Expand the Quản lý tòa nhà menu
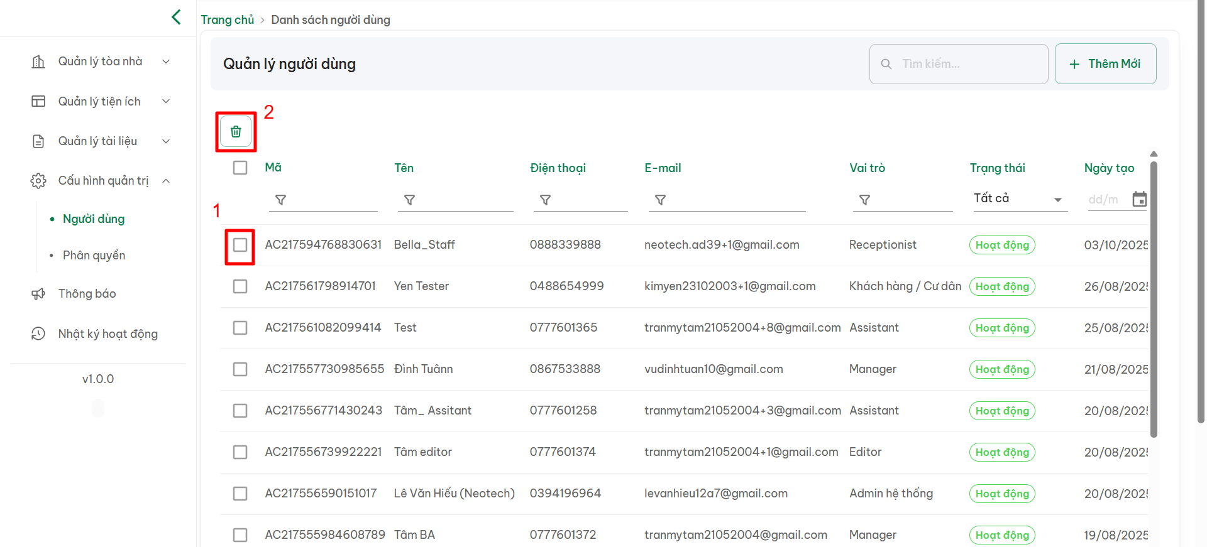Viewport: 1207px width, 547px height. tap(101, 62)
